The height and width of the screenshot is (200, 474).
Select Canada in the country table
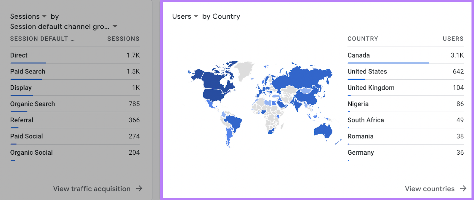(x=358, y=55)
